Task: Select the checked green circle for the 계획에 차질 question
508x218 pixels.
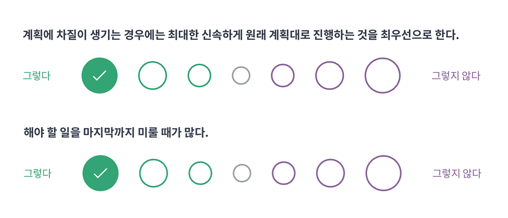Action: 99,75
